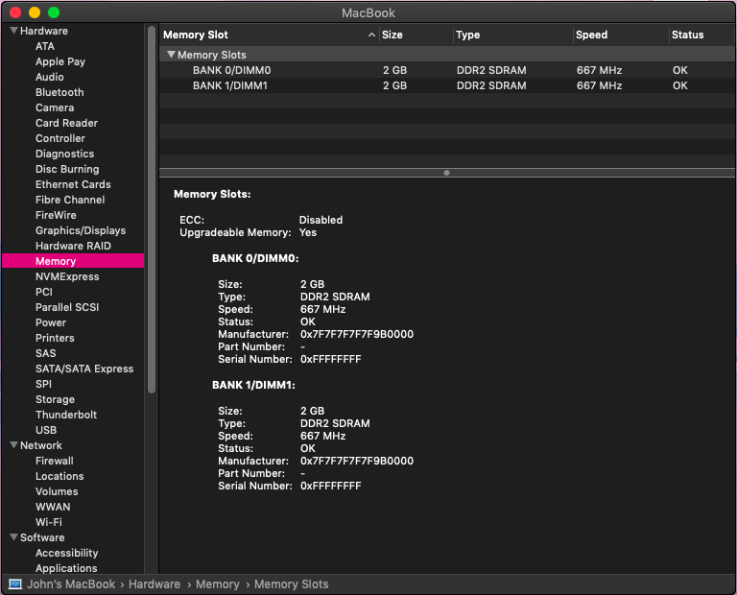Open Volumes under Network
The height and width of the screenshot is (595, 737).
pos(57,491)
